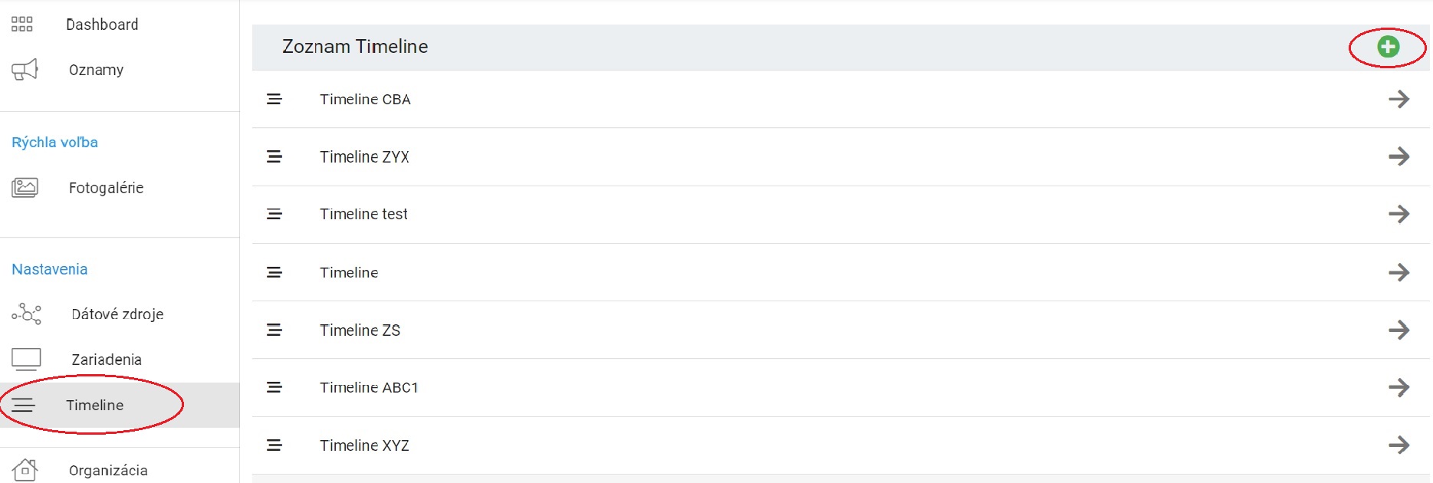
Task: Select Timeline in the sidebar menu
Action: 94,406
